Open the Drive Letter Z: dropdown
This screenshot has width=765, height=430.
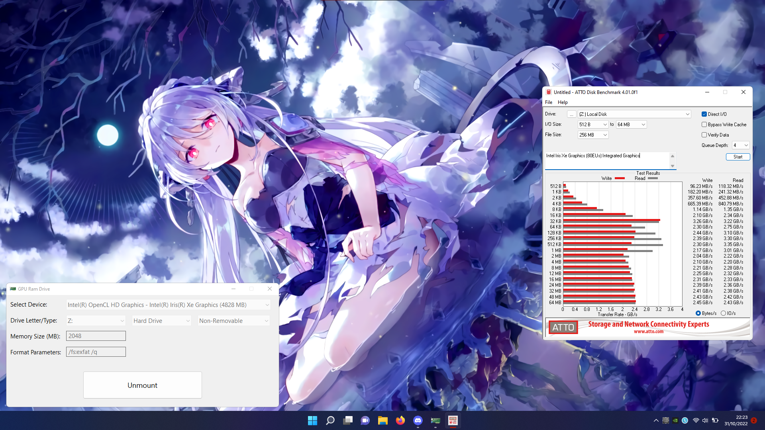pyautogui.click(x=96, y=321)
